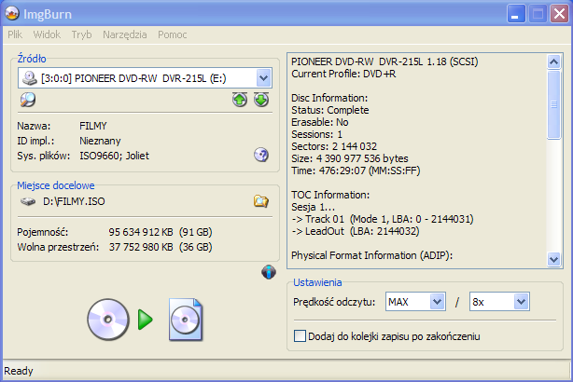
Task: Minimize the ImgBurn window
Action: [x=516, y=14]
